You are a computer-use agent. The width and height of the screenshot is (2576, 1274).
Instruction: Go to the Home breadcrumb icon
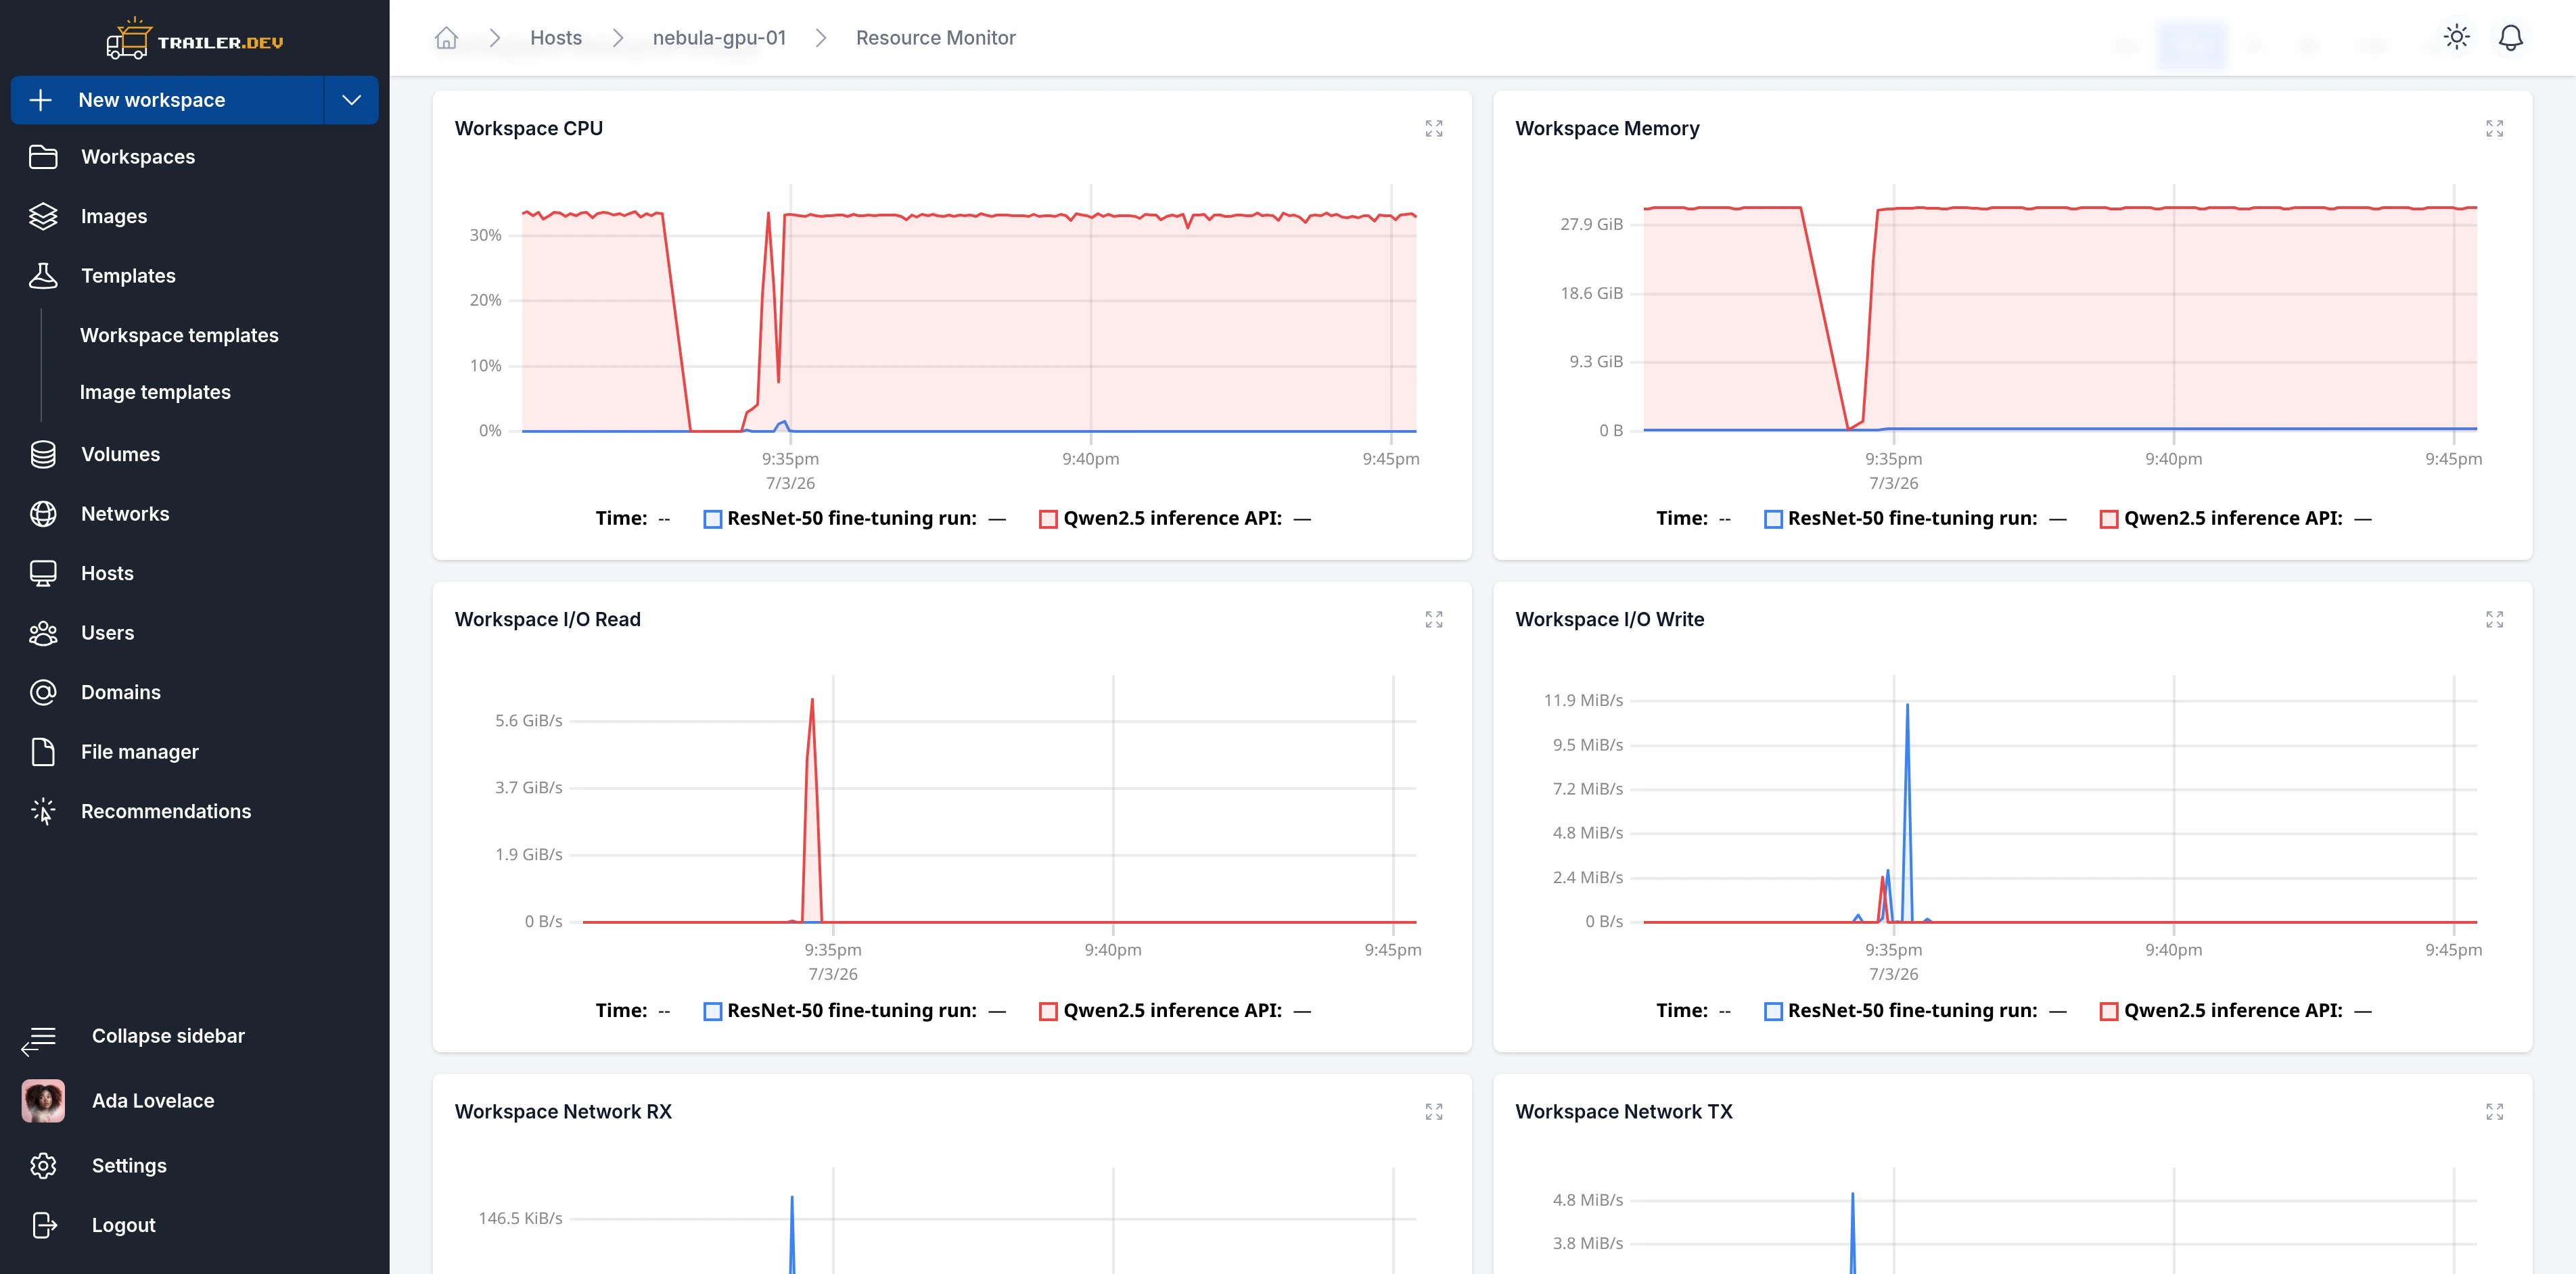pyautogui.click(x=446, y=38)
